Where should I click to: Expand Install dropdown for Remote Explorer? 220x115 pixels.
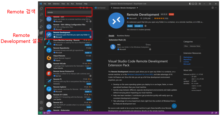(91, 92)
